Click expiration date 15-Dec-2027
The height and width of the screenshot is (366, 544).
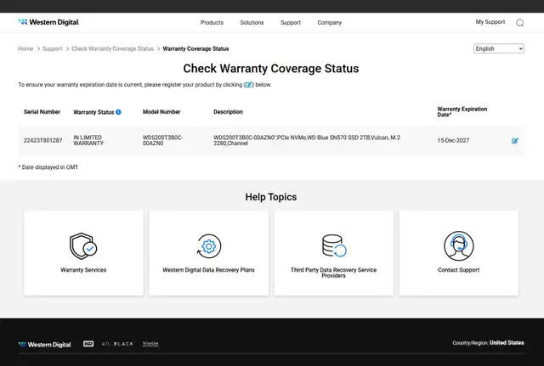pos(453,140)
